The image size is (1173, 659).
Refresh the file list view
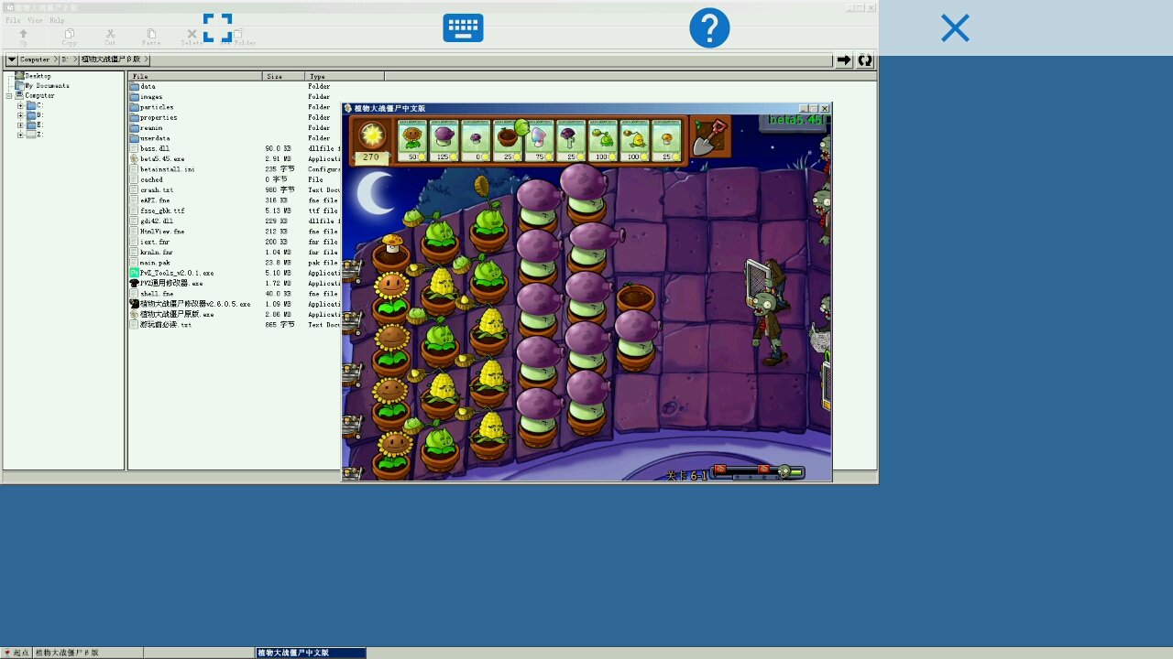click(x=865, y=60)
